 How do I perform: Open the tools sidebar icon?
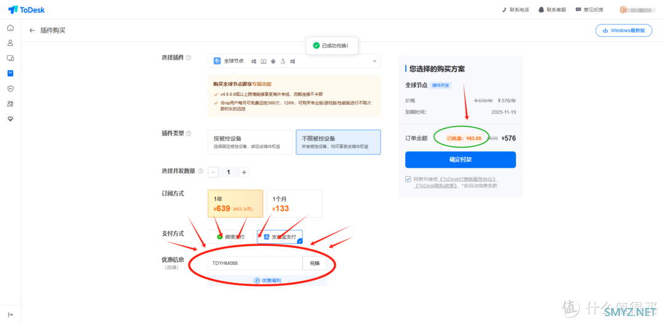(x=10, y=104)
